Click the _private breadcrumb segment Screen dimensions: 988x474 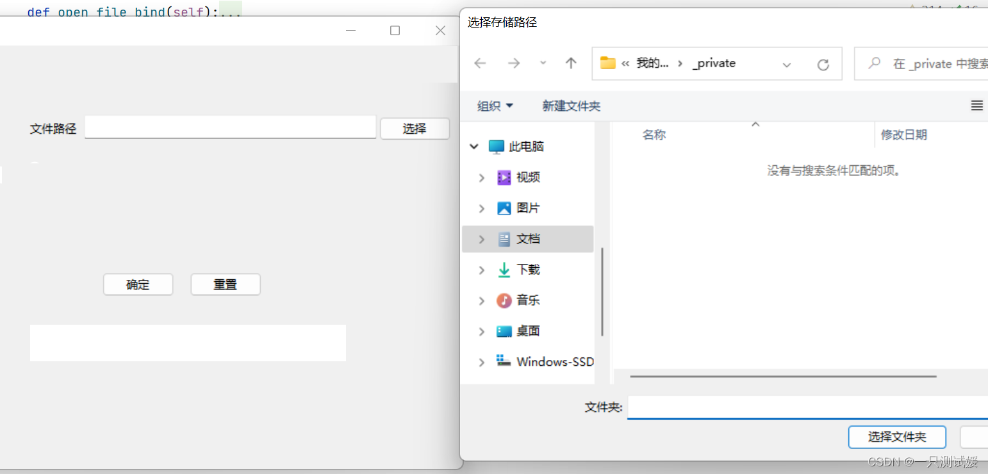pos(714,63)
